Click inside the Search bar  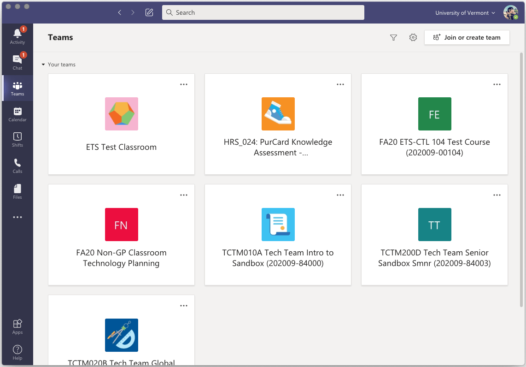coord(263,12)
